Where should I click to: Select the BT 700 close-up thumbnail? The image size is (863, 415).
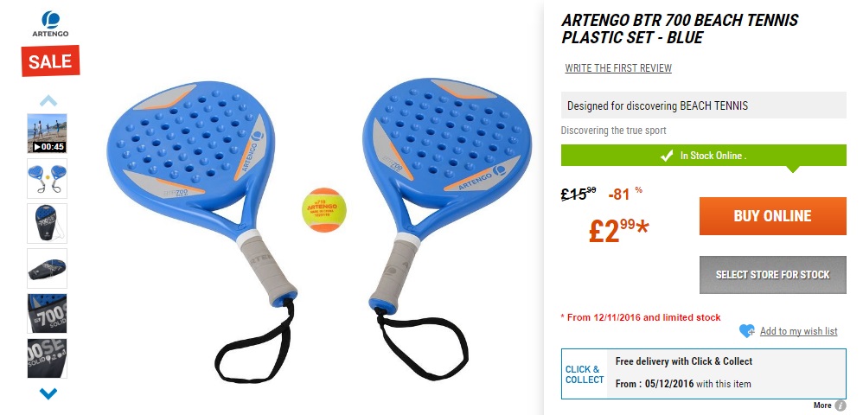pyautogui.click(x=47, y=313)
